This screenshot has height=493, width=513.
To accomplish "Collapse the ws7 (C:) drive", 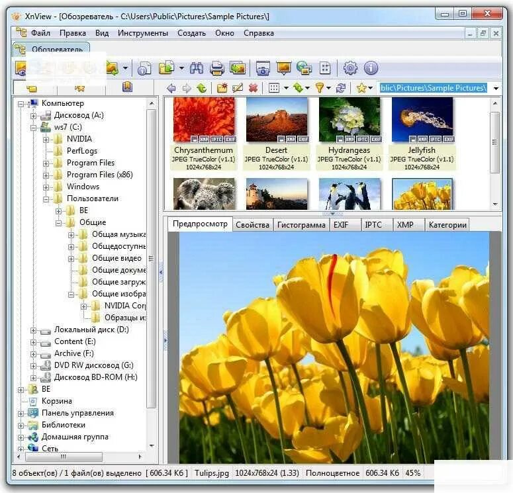I will click(x=33, y=128).
